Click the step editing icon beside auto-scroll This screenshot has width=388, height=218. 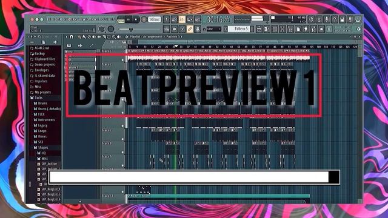182,29
